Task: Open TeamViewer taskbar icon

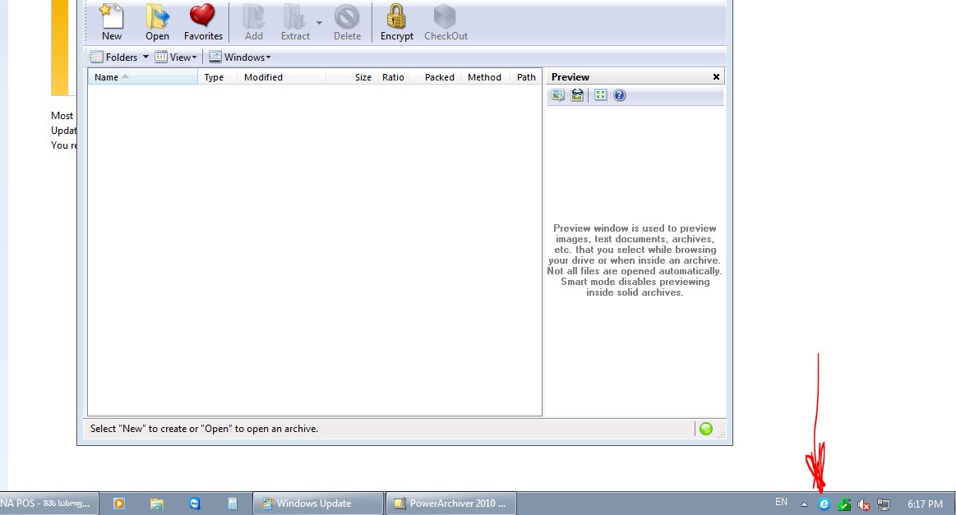Action: click(x=195, y=504)
